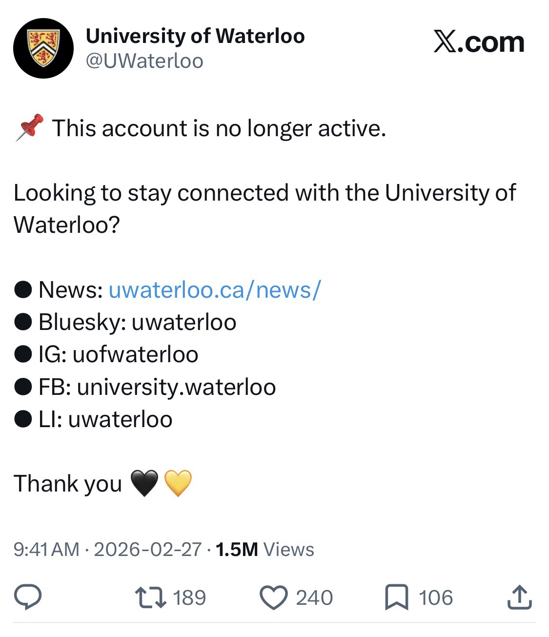The image size is (549, 637).
Task: Click the red pushpin emoji
Action: [x=29, y=128]
